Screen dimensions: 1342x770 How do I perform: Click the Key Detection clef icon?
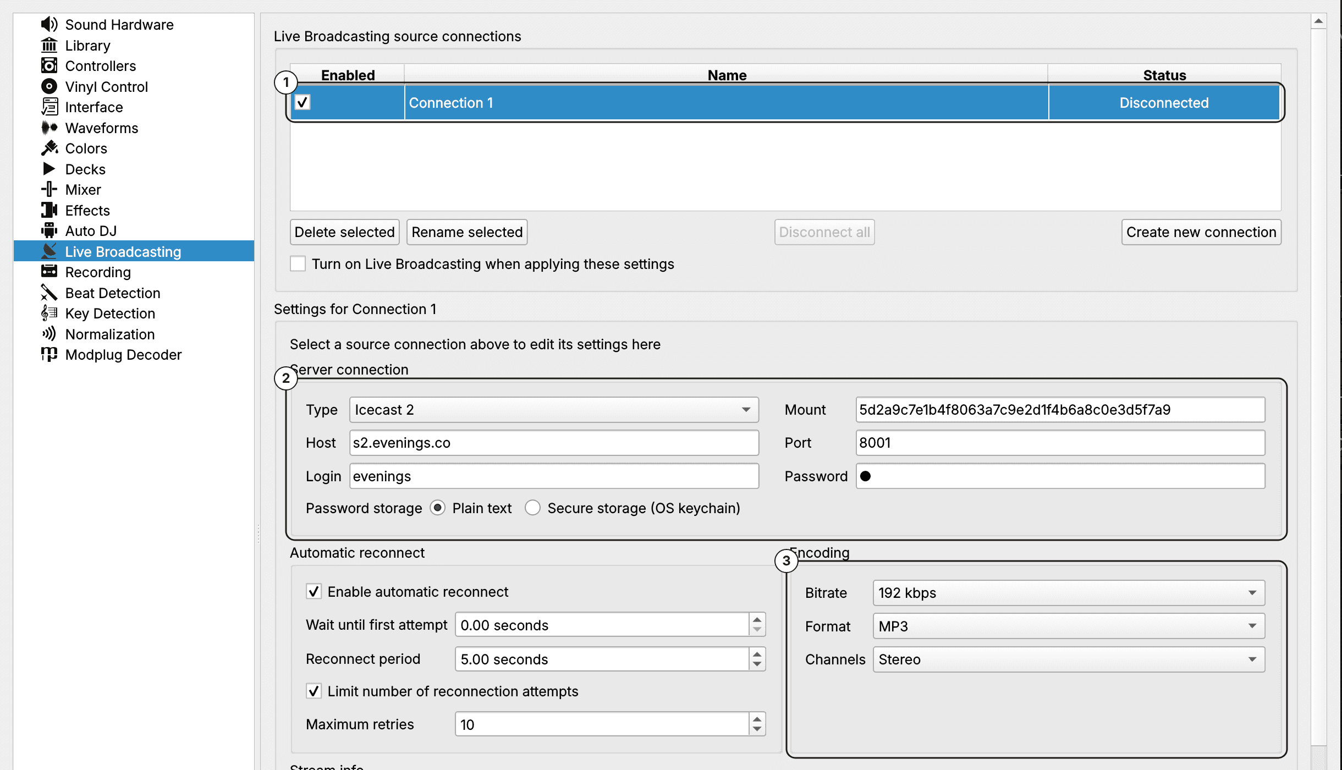[x=49, y=313]
